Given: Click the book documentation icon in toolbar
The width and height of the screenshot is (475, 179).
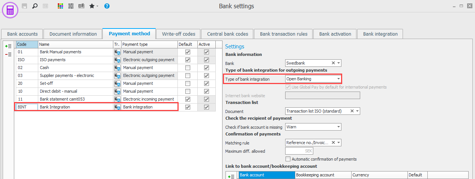Looking at the screenshot, I should pos(81,6).
